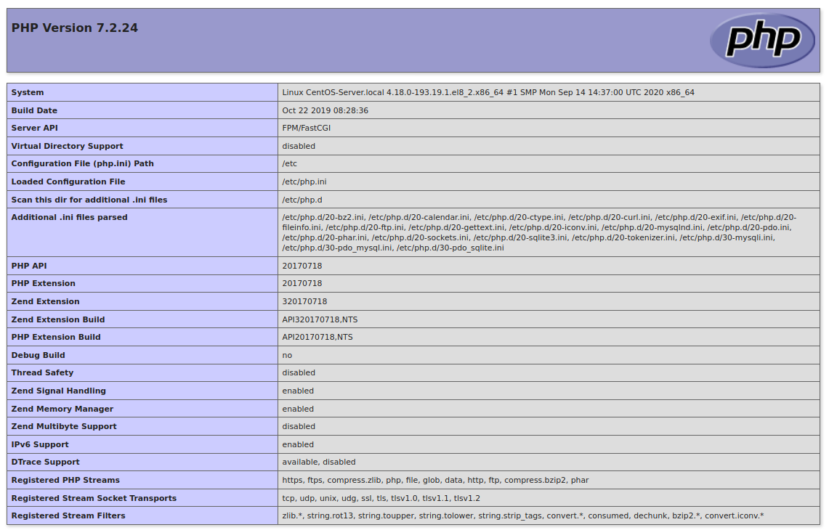
Task: Click the 'Build Date' label
Action: click(x=34, y=110)
